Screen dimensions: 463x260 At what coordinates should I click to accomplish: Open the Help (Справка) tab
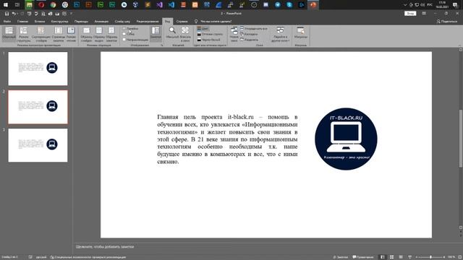pos(182,21)
